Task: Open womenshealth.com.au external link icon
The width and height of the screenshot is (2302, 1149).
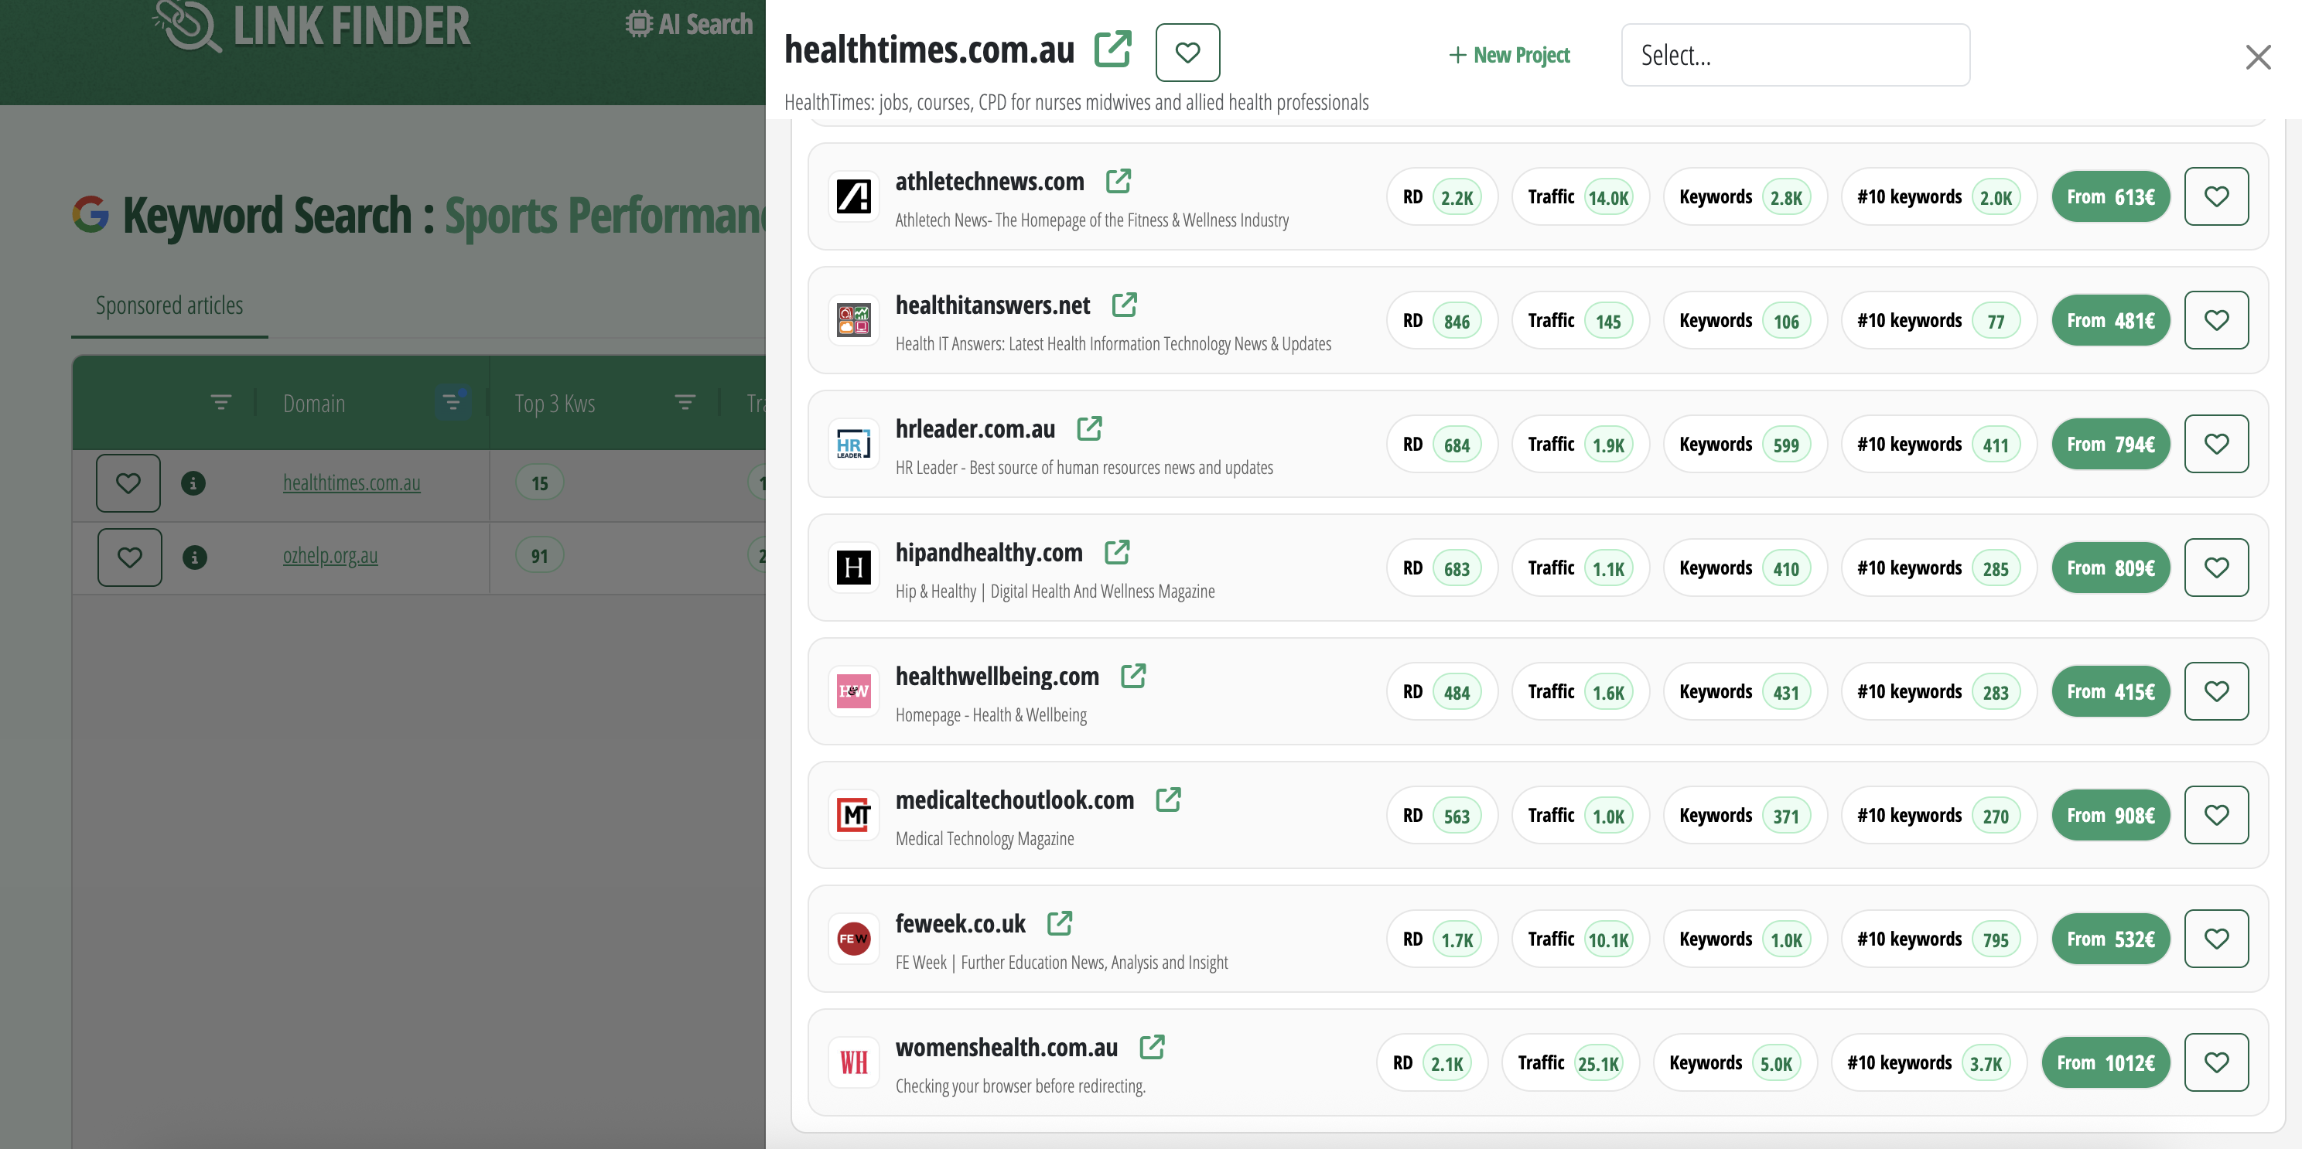Action: click(1153, 1047)
